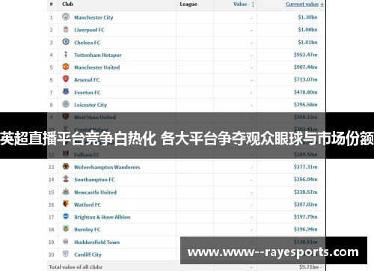Open the Huddersfield Town club link
The height and width of the screenshot is (271, 374).
tap(97, 242)
